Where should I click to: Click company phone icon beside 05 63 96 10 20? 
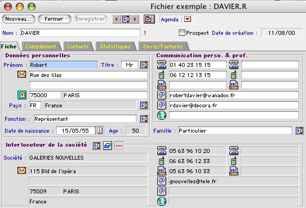click(162, 151)
